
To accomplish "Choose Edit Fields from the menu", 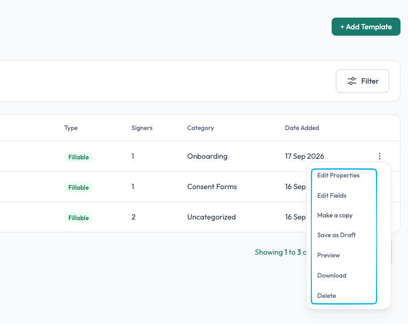I will (x=332, y=196).
